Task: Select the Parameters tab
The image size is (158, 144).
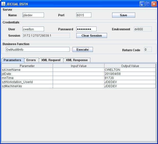Action: coord(12,60)
